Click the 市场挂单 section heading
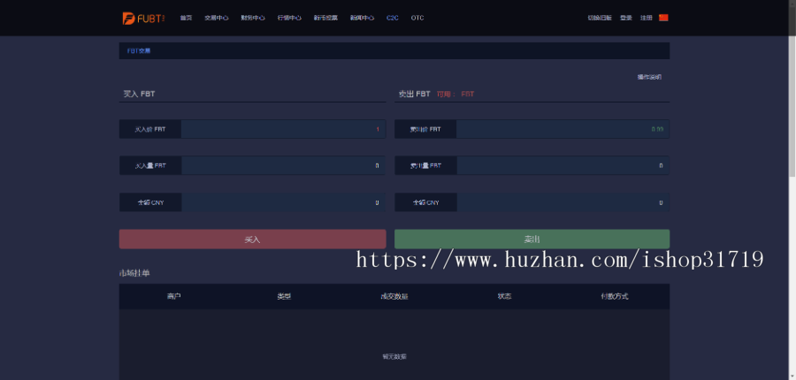The height and width of the screenshot is (380, 796). click(x=134, y=273)
